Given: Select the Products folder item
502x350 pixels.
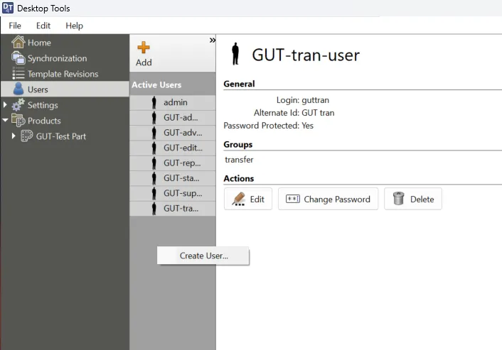Looking at the screenshot, I should 43,121.
